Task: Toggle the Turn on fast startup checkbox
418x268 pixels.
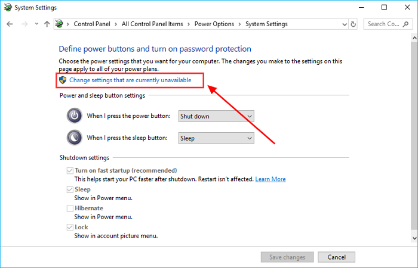Action: tap(70, 170)
